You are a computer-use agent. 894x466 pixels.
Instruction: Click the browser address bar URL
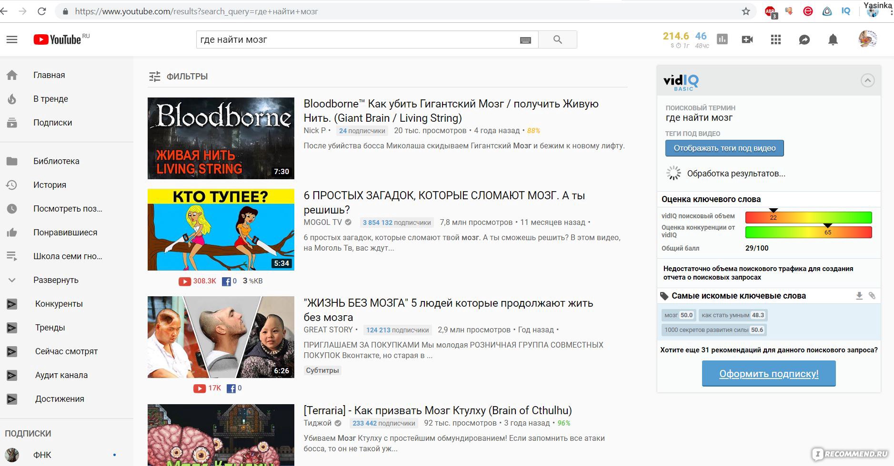[196, 11]
